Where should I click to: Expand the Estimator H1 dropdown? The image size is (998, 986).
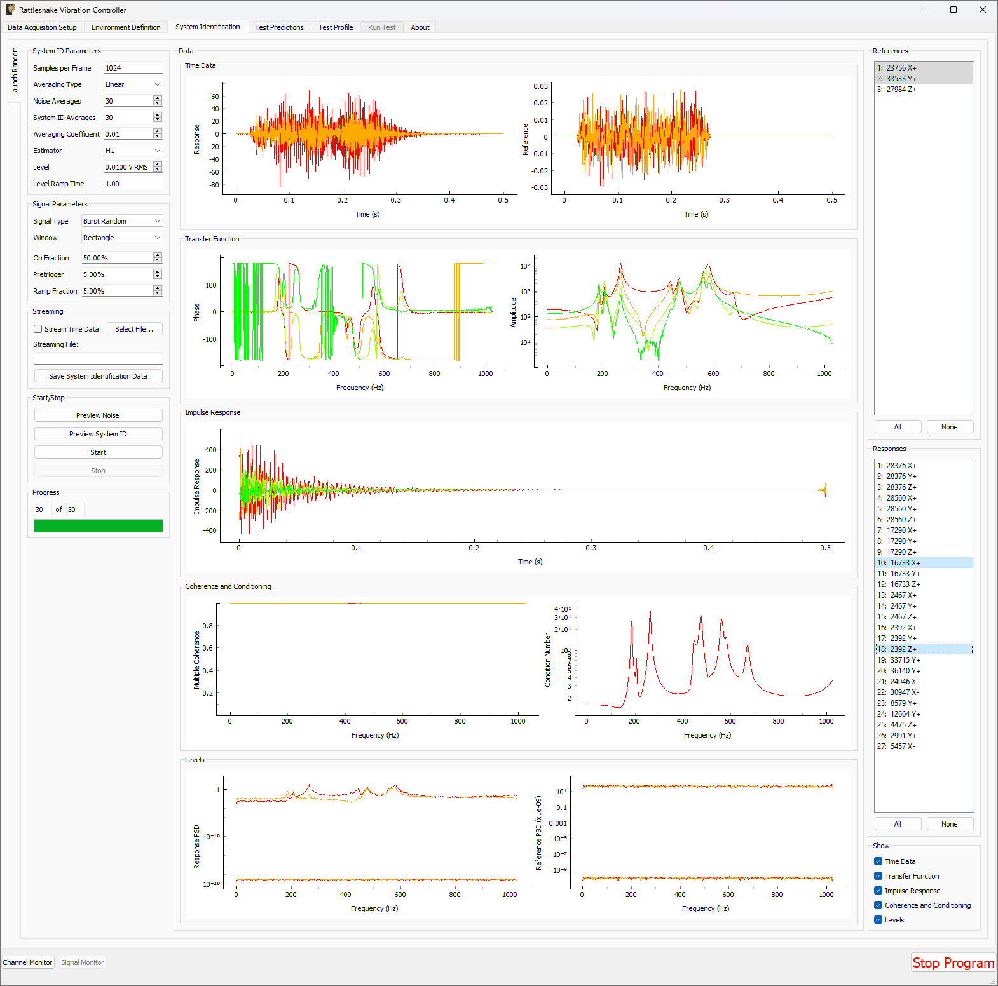[x=133, y=151]
